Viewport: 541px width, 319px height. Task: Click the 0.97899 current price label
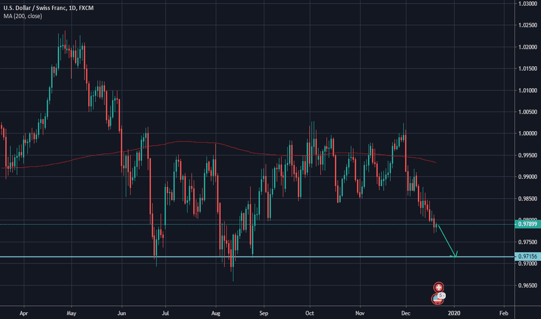528,224
